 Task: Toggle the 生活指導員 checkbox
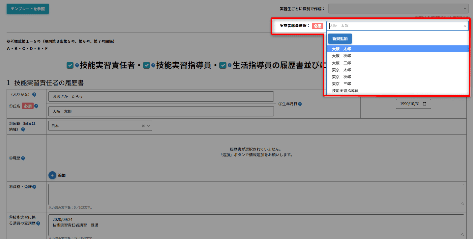(223, 65)
